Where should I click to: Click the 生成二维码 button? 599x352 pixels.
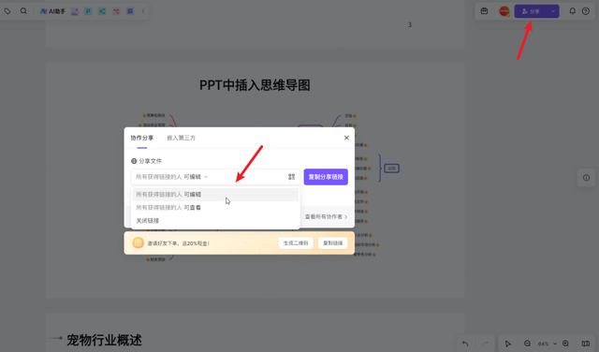[296, 243]
